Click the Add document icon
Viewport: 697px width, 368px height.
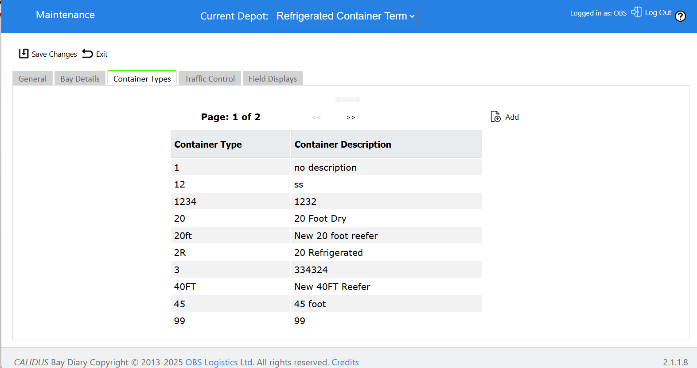pyautogui.click(x=495, y=117)
